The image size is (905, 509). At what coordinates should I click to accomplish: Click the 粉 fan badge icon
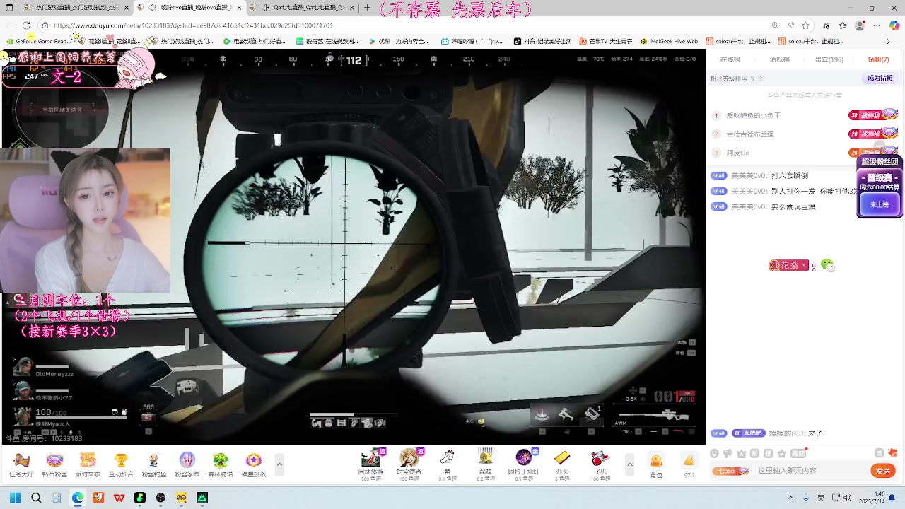(x=754, y=453)
